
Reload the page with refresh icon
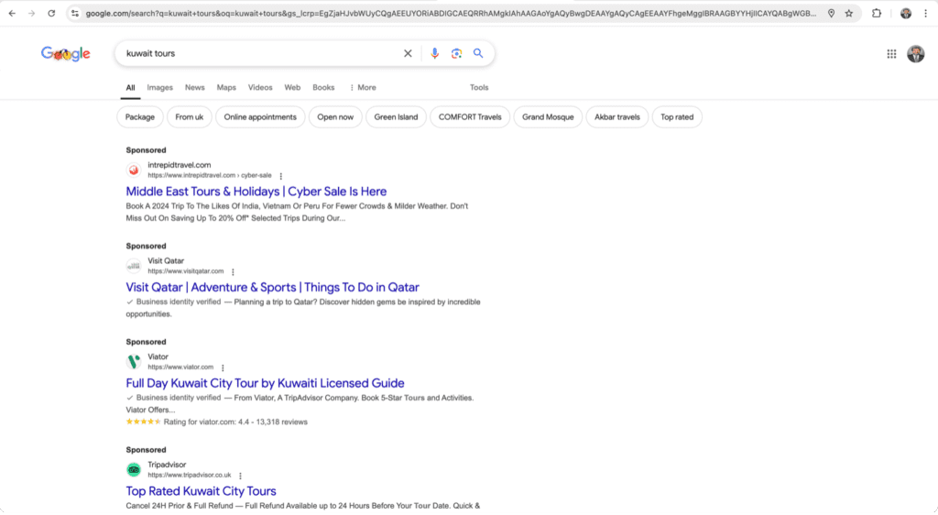51,13
